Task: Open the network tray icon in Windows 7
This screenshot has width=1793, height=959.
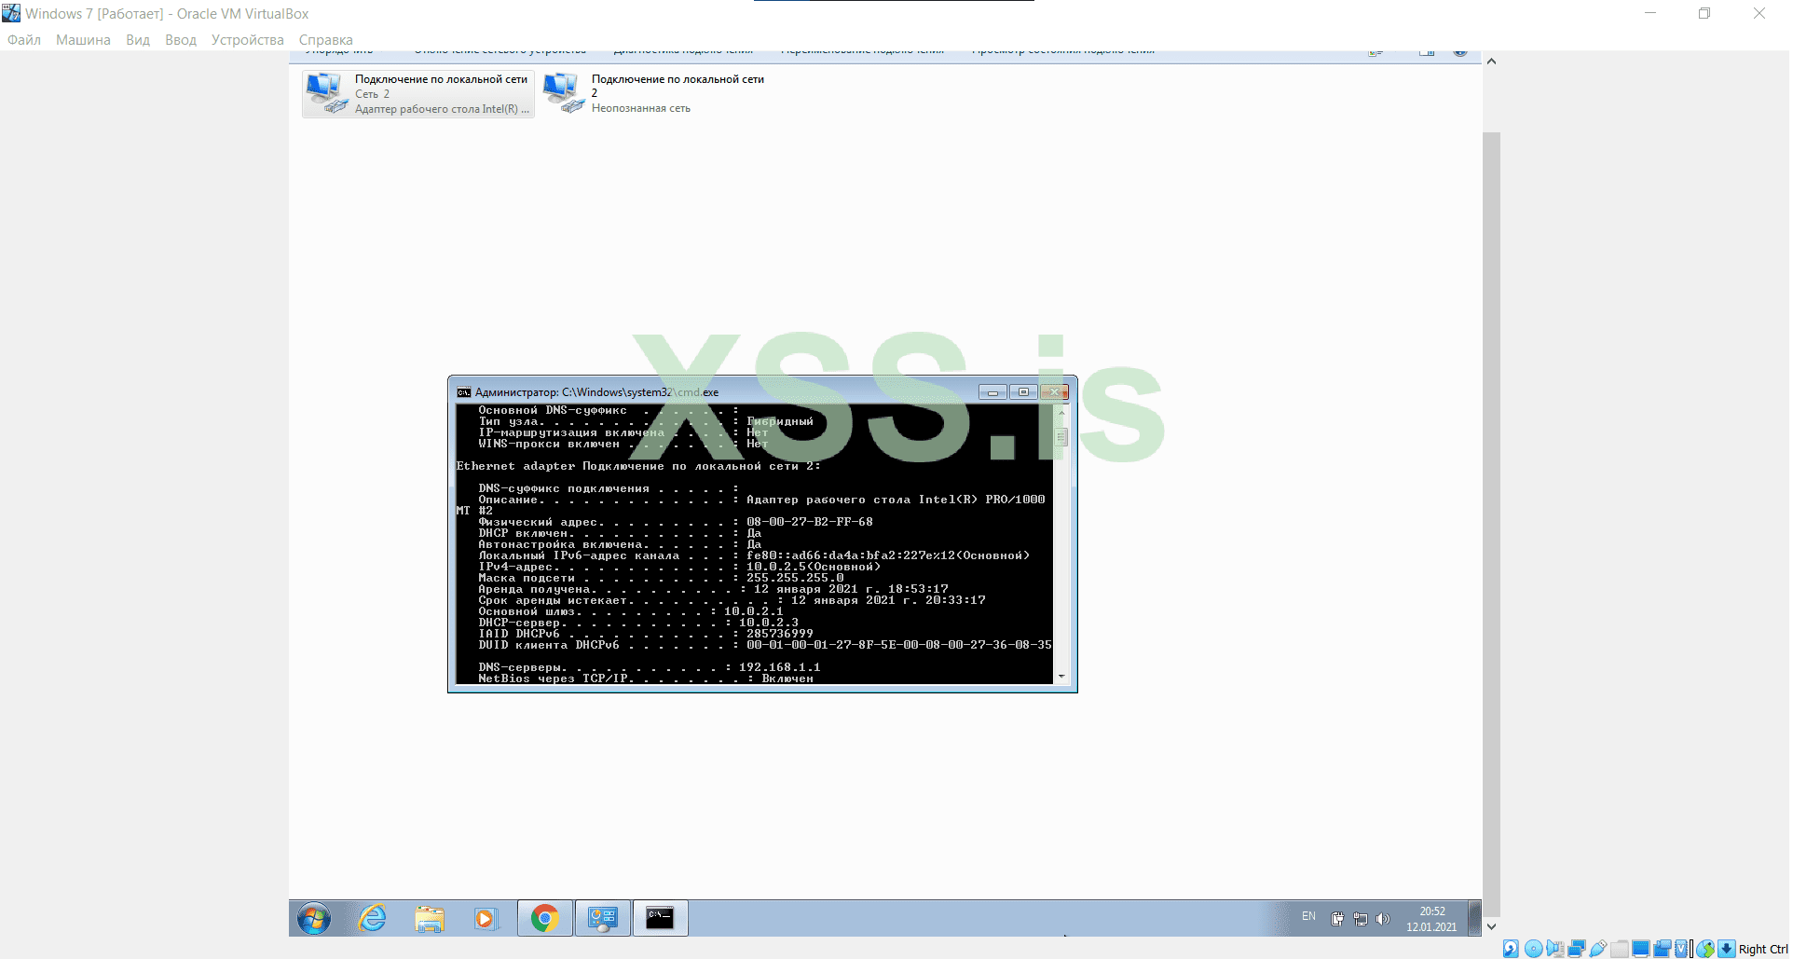Action: (x=1361, y=919)
